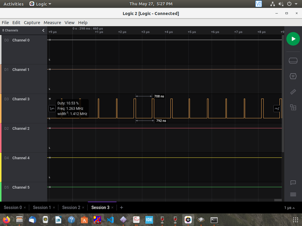302x226 pixels.
Task: Click the vertical scrollbar of waveform area
Action: [x=283, y=94]
